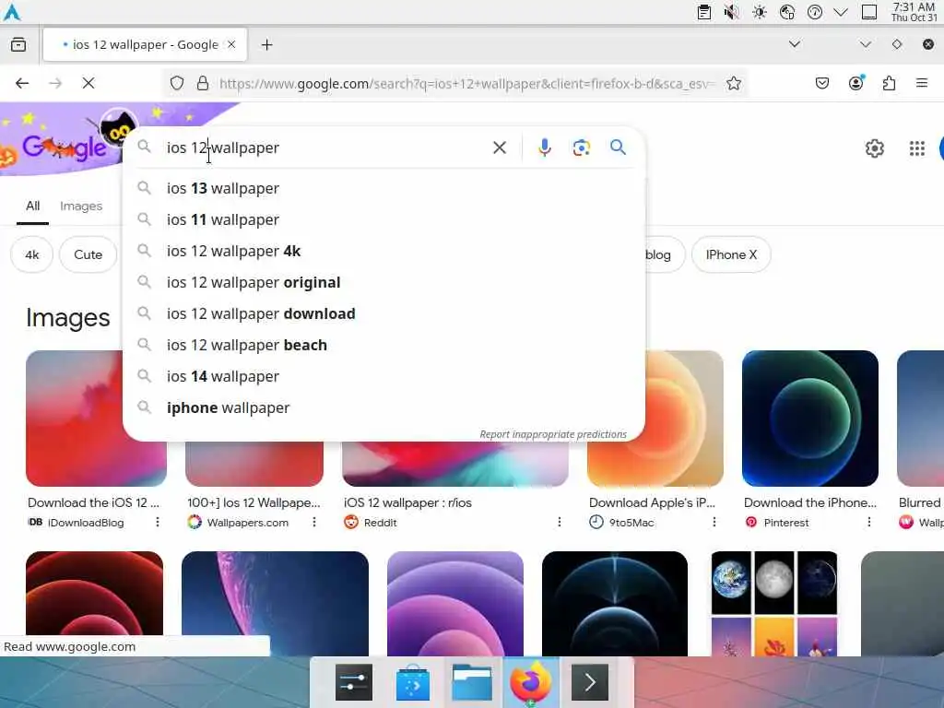Open list all tabs dropdown
The width and height of the screenshot is (944, 708).
794,44
